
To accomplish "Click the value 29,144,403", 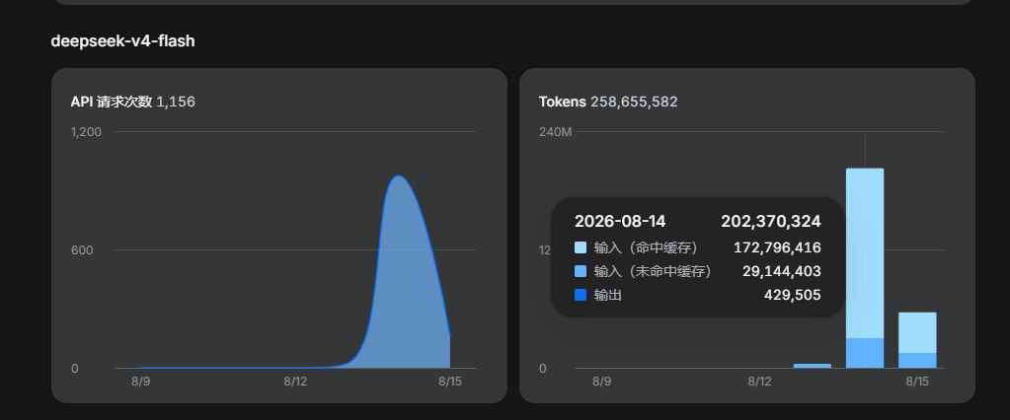I will pos(782,271).
